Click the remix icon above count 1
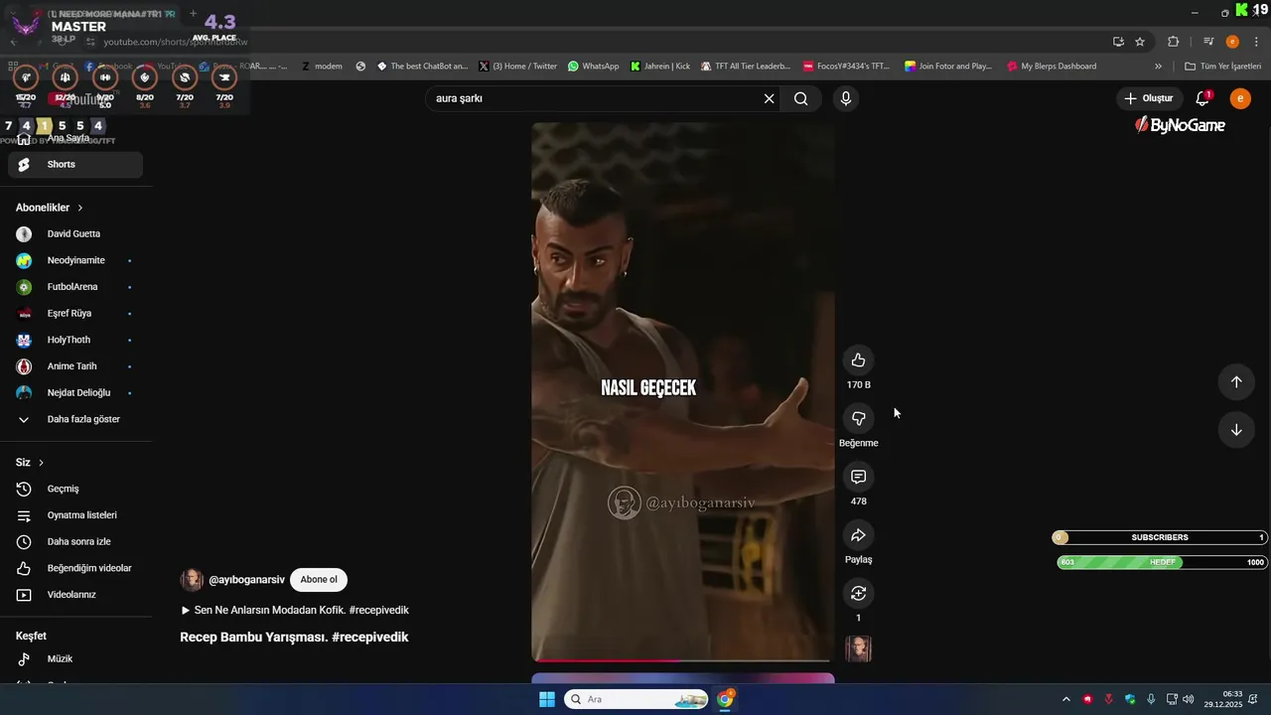The image size is (1271, 715). click(x=858, y=593)
